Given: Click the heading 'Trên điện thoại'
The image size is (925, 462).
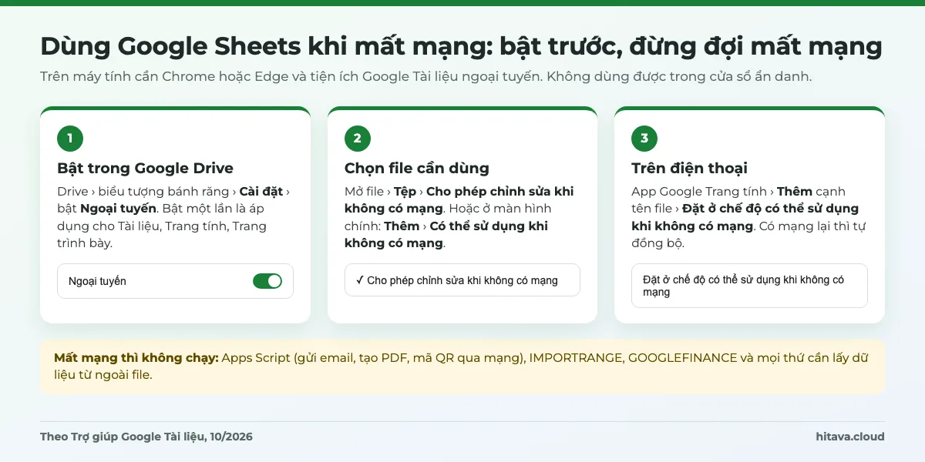Looking at the screenshot, I should 689,168.
